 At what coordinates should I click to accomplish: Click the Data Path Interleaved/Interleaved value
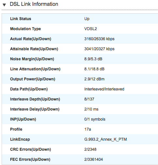(x=104, y=89)
